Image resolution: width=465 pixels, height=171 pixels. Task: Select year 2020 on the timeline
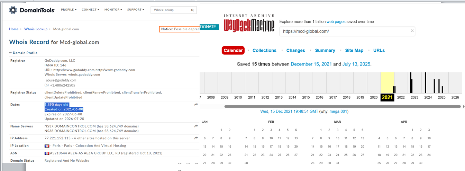click(x=374, y=97)
